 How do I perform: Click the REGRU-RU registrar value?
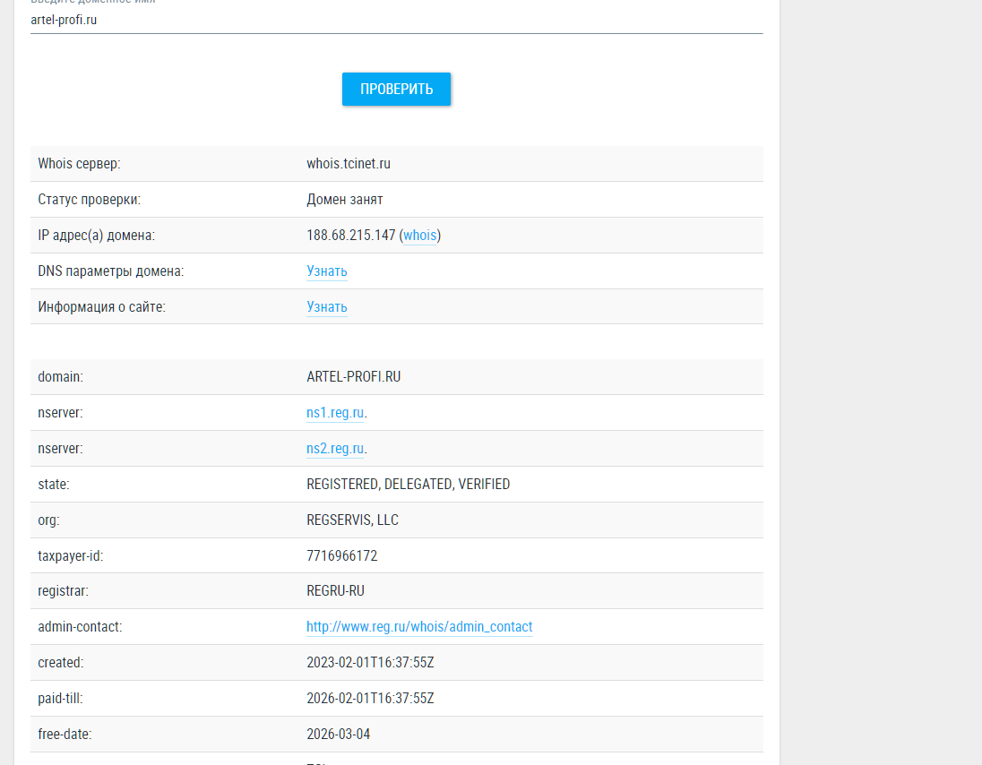335,591
